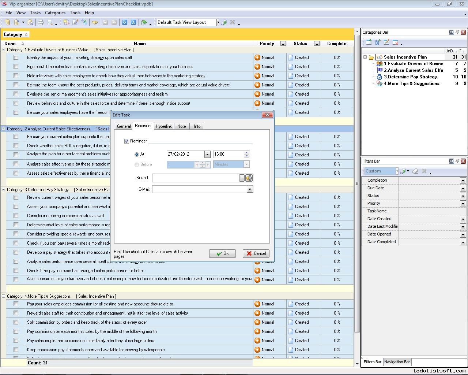Uncheck the Reminder checkbox

(x=127, y=141)
